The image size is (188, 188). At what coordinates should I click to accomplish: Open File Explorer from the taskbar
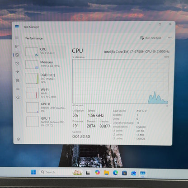click(106, 173)
